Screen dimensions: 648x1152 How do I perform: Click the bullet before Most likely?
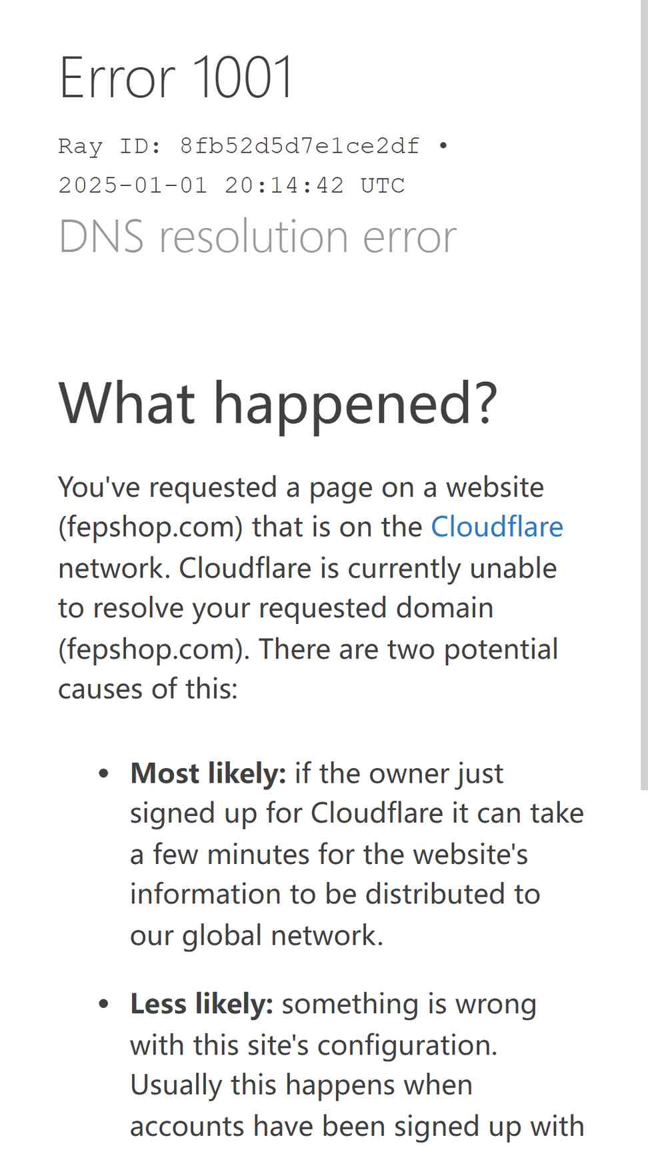pos(103,774)
